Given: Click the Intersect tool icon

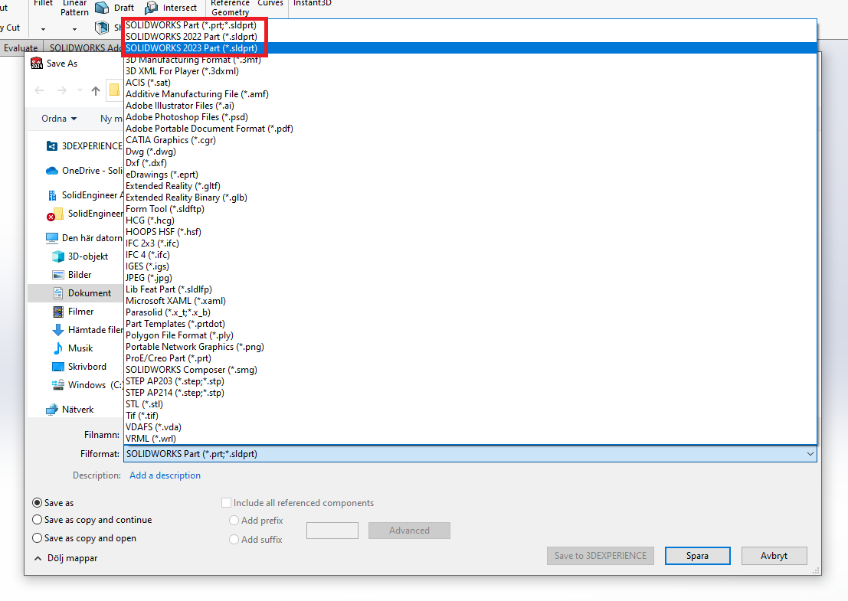Looking at the screenshot, I should (x=151, y=8).
